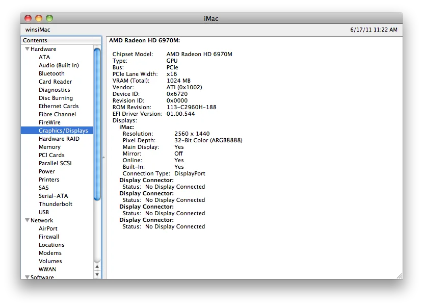Screen dimensions: 423x307
Task: Open AirPort under Network
Action: coord(48,228)
